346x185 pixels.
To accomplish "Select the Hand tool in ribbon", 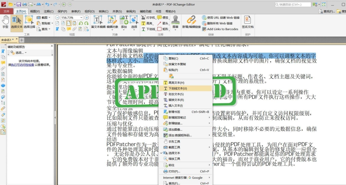I will coord(5,22).
